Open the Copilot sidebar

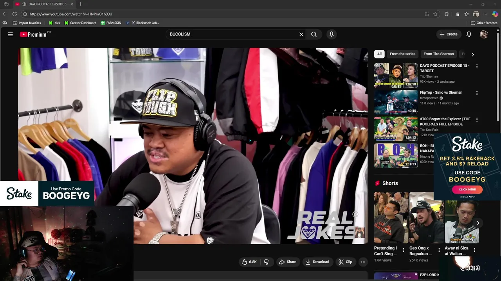click(x=495, y=14)
